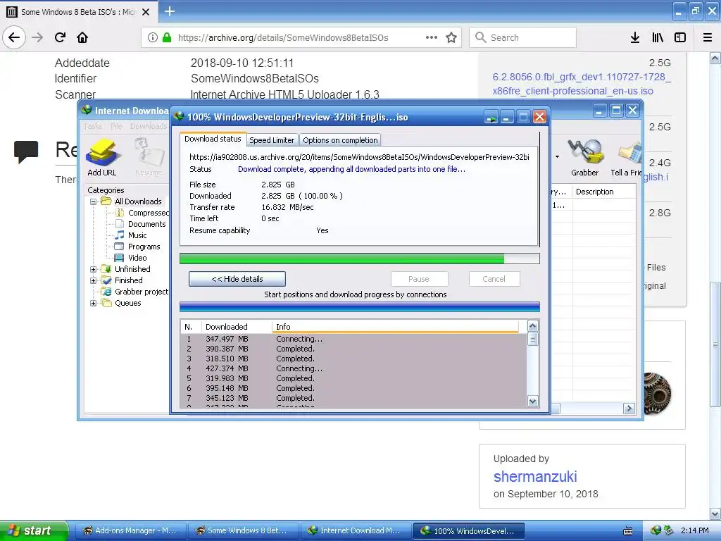Show site information icon in address bar

click(x=153, y=37)
